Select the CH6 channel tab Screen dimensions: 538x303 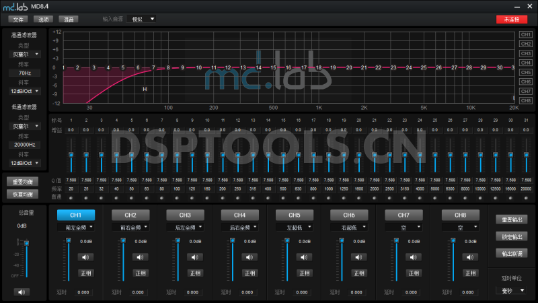coord(349,215)
